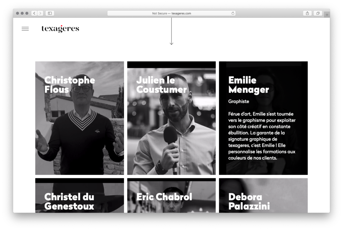
Task: Go back to the previous page
Action: tap(34, 13)
